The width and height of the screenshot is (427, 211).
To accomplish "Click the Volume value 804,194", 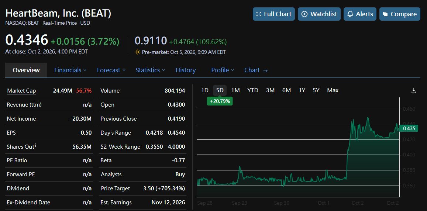I will point(175,91).
